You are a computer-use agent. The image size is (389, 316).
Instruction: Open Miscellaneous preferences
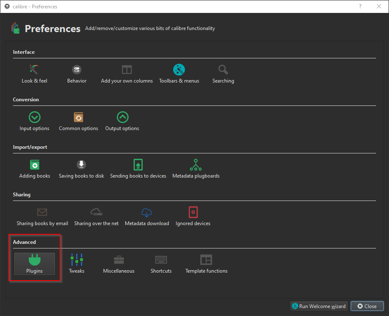[x=119, y=264]
